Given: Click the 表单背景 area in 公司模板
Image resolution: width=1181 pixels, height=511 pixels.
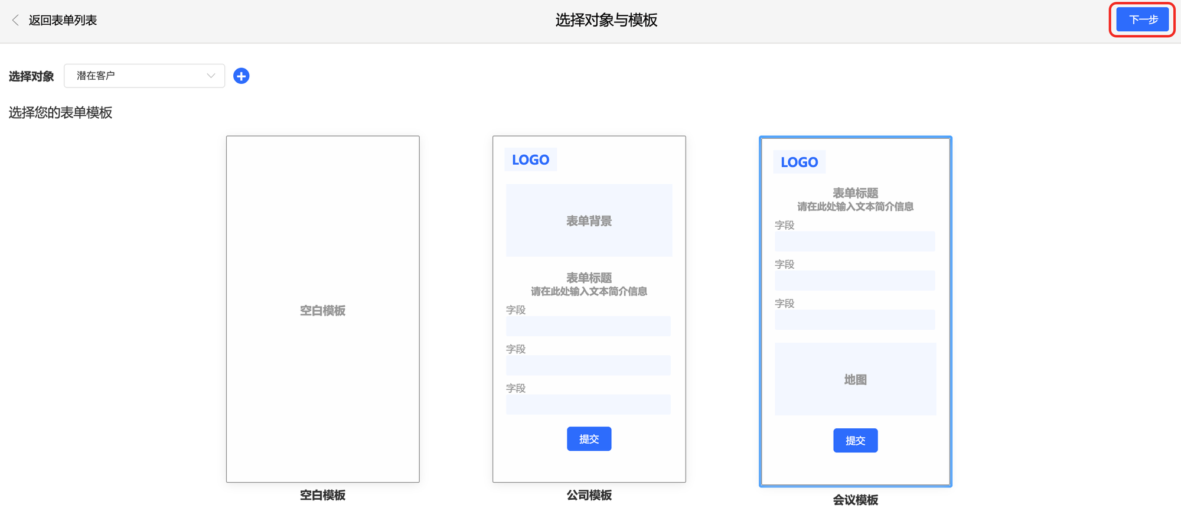Looking at the screenshot, I should coord(589,221).
